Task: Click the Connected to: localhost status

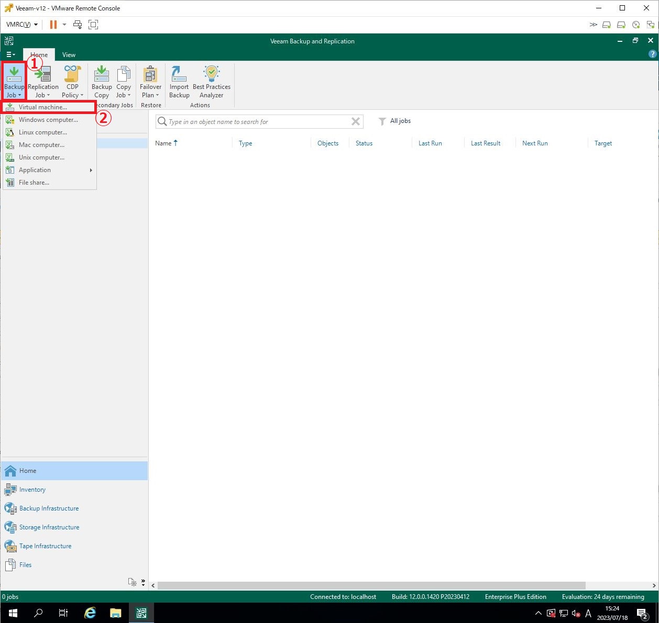Action: 343,597
